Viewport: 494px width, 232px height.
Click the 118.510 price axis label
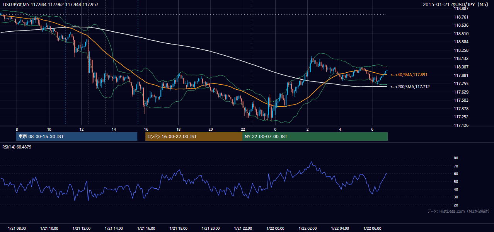click(461, 34)
